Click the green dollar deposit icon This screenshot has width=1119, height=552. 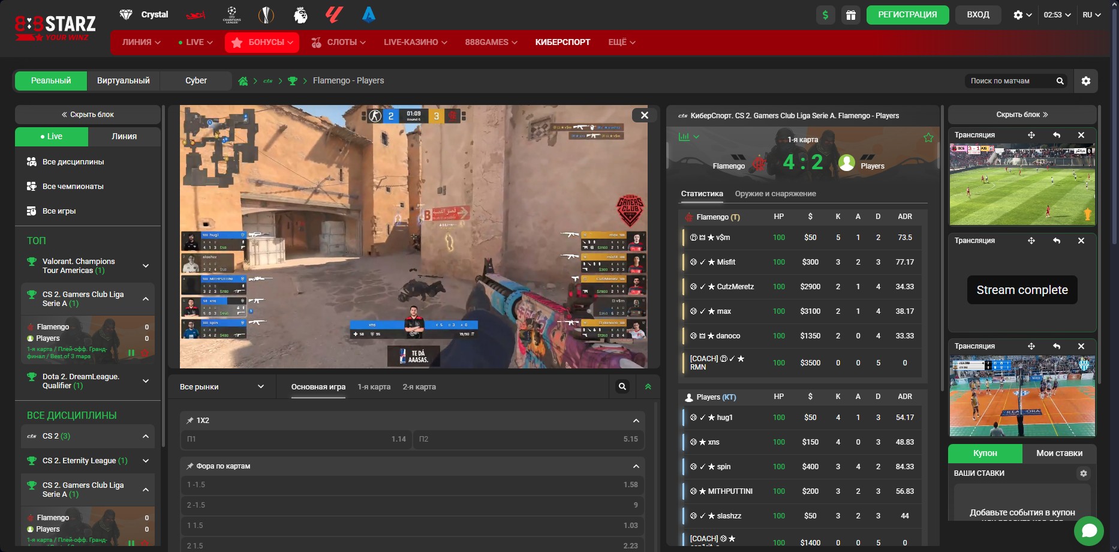coord(826,15)
